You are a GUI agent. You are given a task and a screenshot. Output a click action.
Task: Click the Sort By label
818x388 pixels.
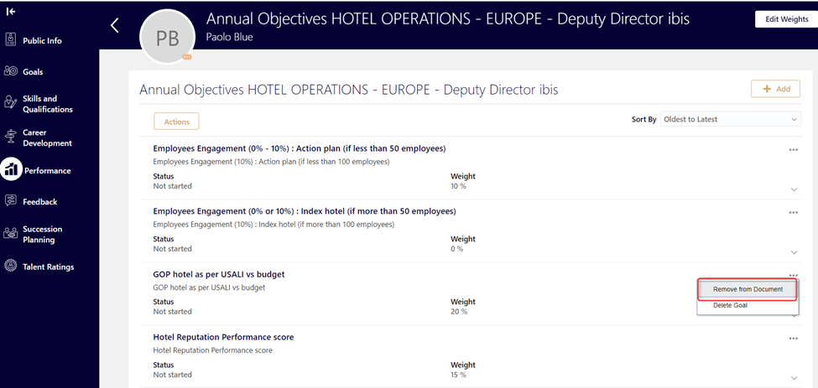click(643, 119)
